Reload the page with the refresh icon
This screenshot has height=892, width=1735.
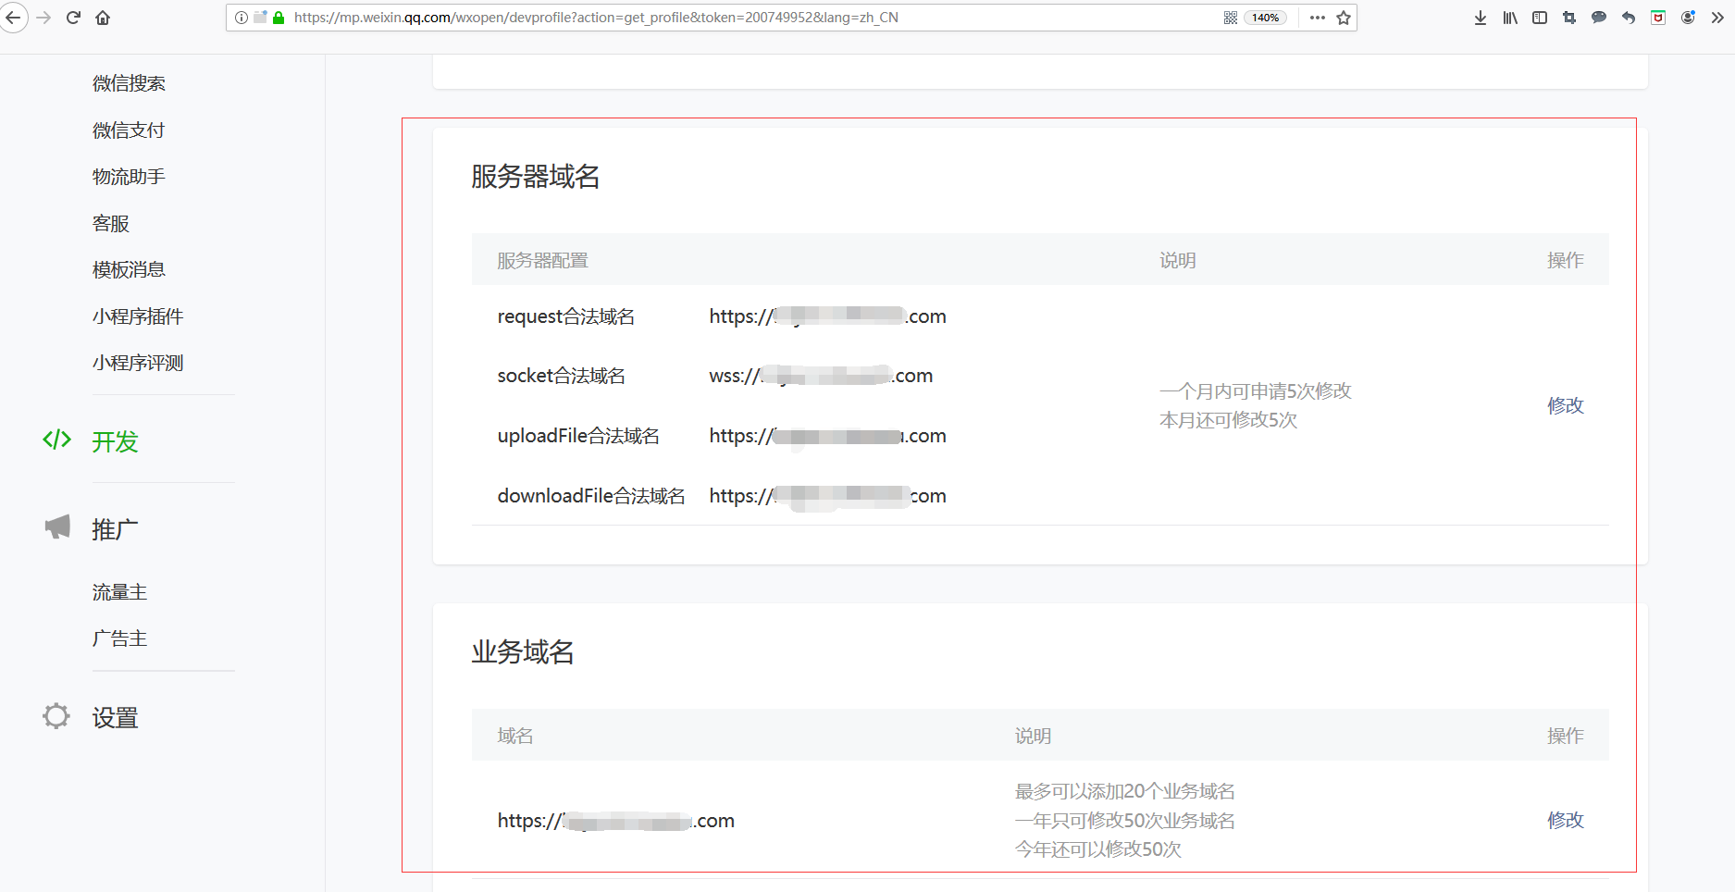[73, 18]
